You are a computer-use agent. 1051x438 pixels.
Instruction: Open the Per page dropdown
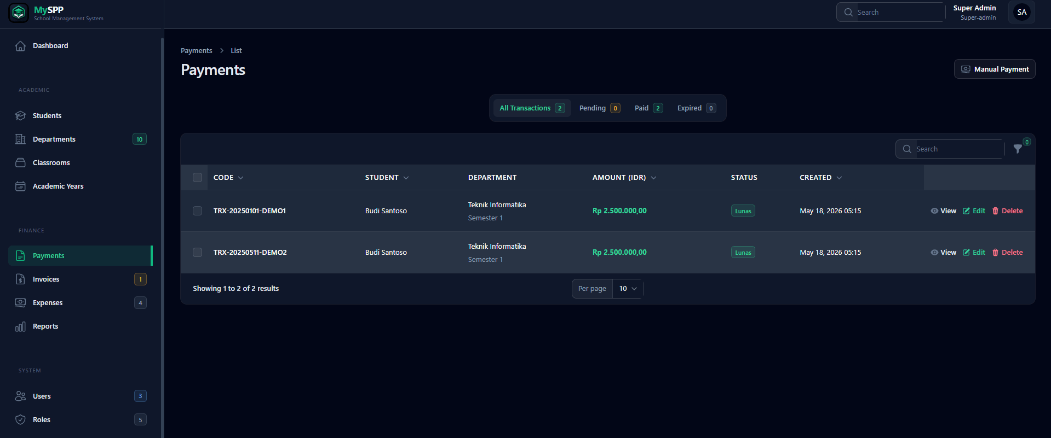point(628,289)
